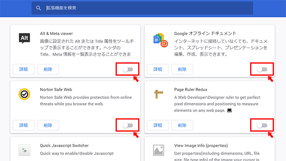Click the View Image Info icon

click(158, 150)
